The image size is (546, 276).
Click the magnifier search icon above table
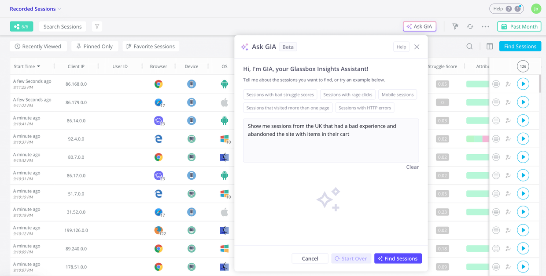(x=469, y=46)
